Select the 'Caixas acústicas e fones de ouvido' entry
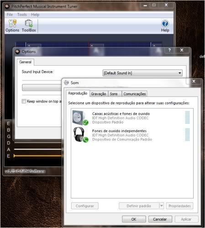This screenshot has width=205, height=228. pos(132,118)
